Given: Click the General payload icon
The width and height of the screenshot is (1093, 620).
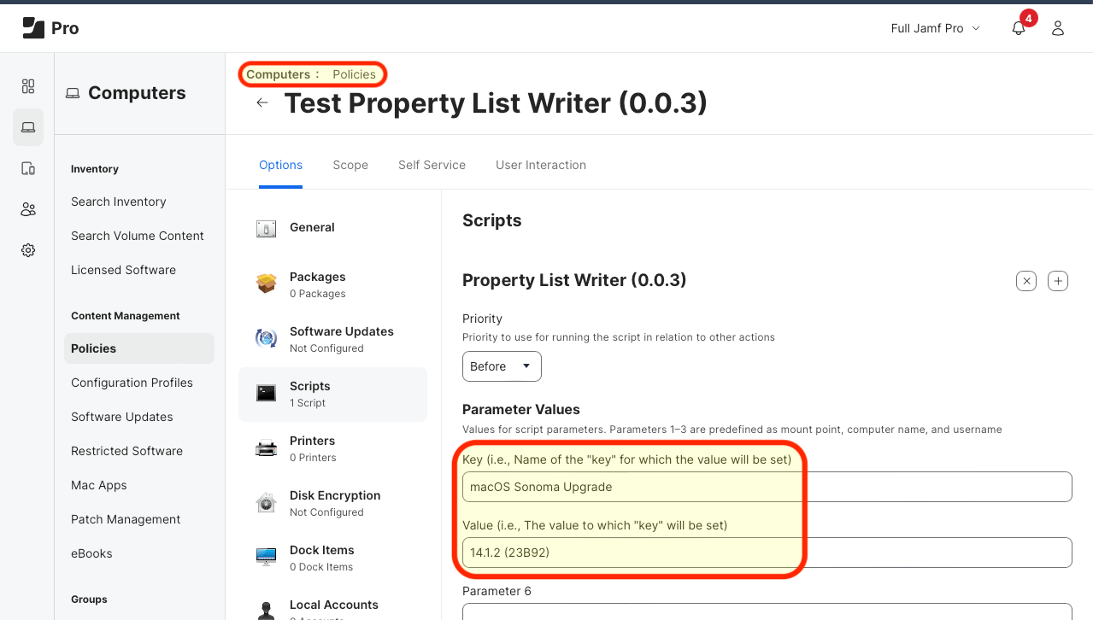Looking at the screenshot, I should [266, 229].
